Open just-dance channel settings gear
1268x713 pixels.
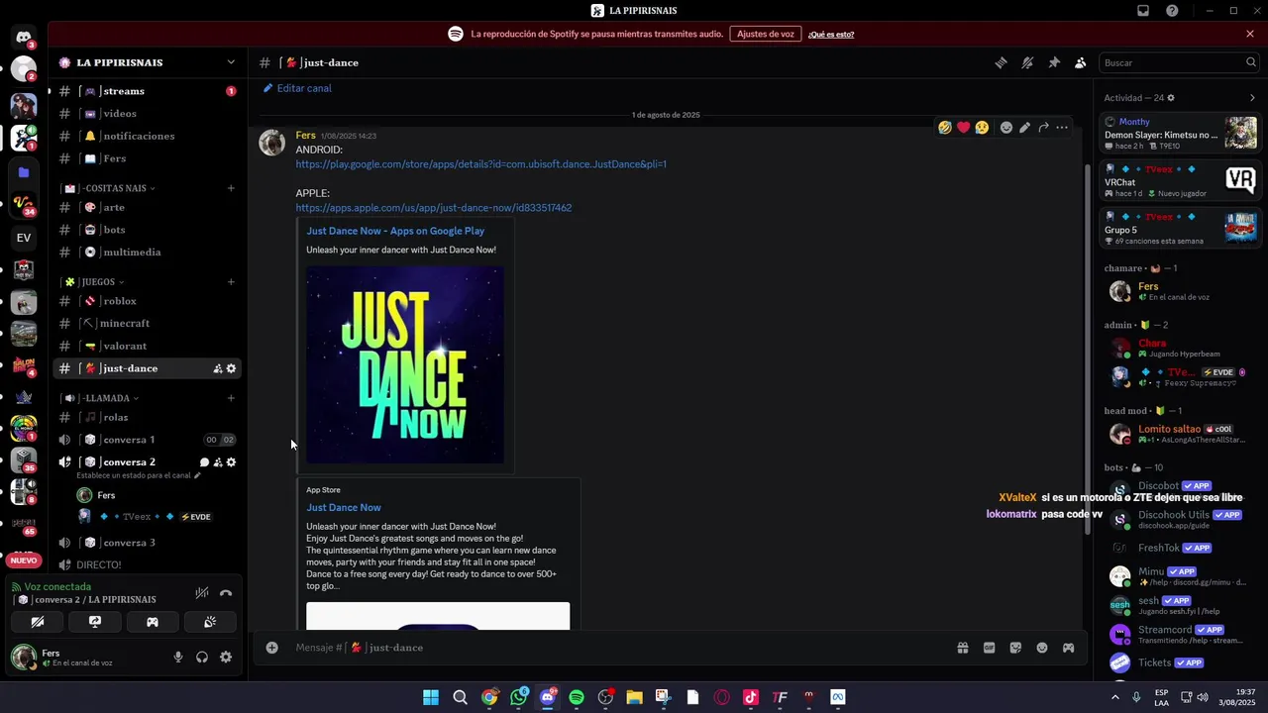point(232,368)
